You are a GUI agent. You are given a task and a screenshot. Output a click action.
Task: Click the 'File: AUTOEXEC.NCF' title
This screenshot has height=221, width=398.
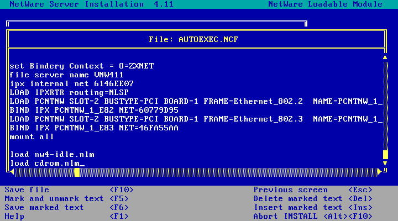(x=193, y=39)
